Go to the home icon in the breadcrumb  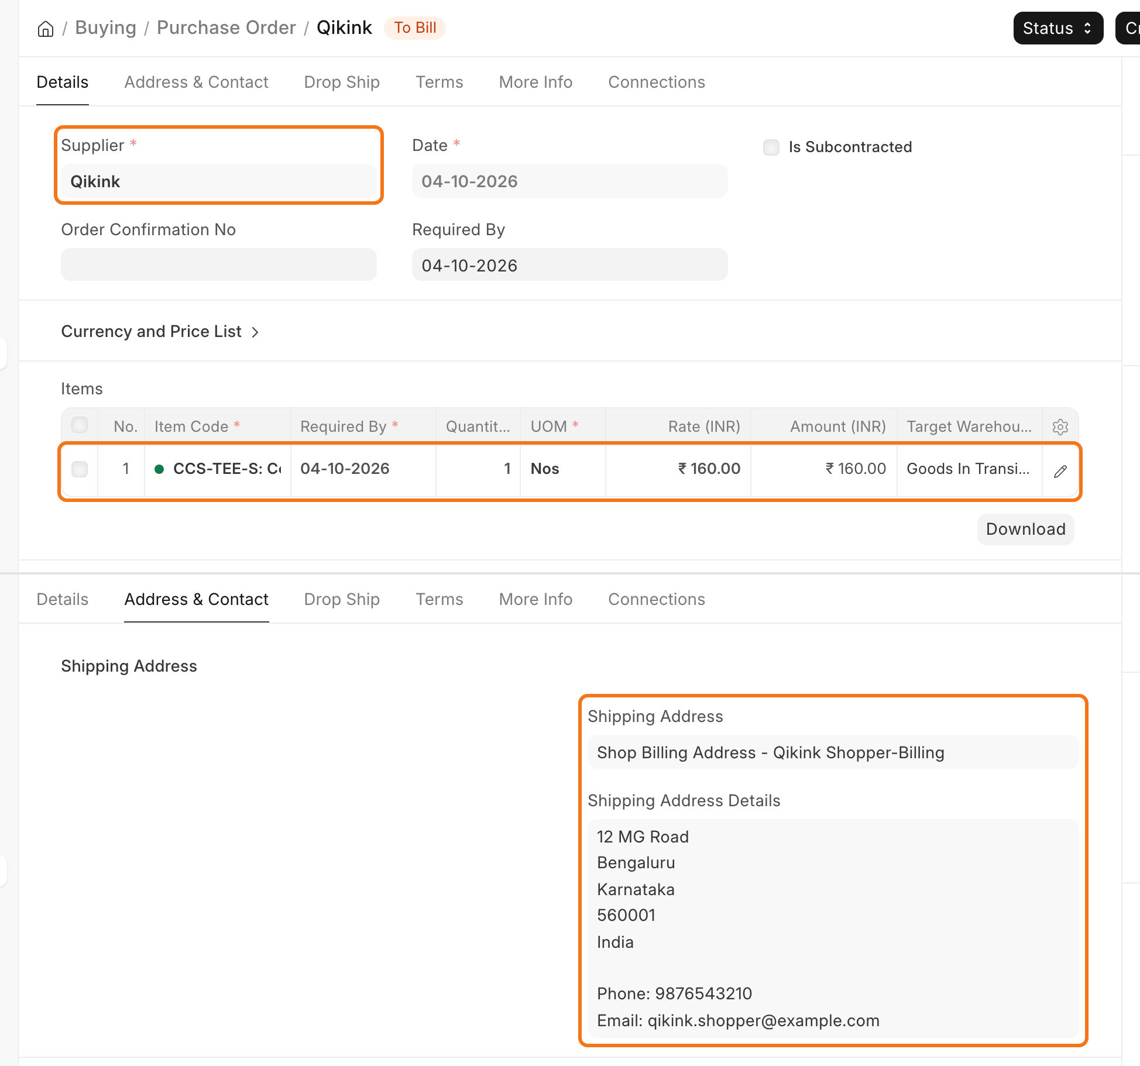tap(46, 29)
